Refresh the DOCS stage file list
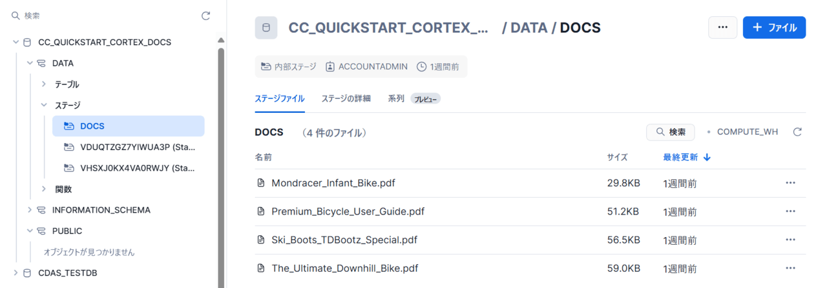 (x=797, y=132)
